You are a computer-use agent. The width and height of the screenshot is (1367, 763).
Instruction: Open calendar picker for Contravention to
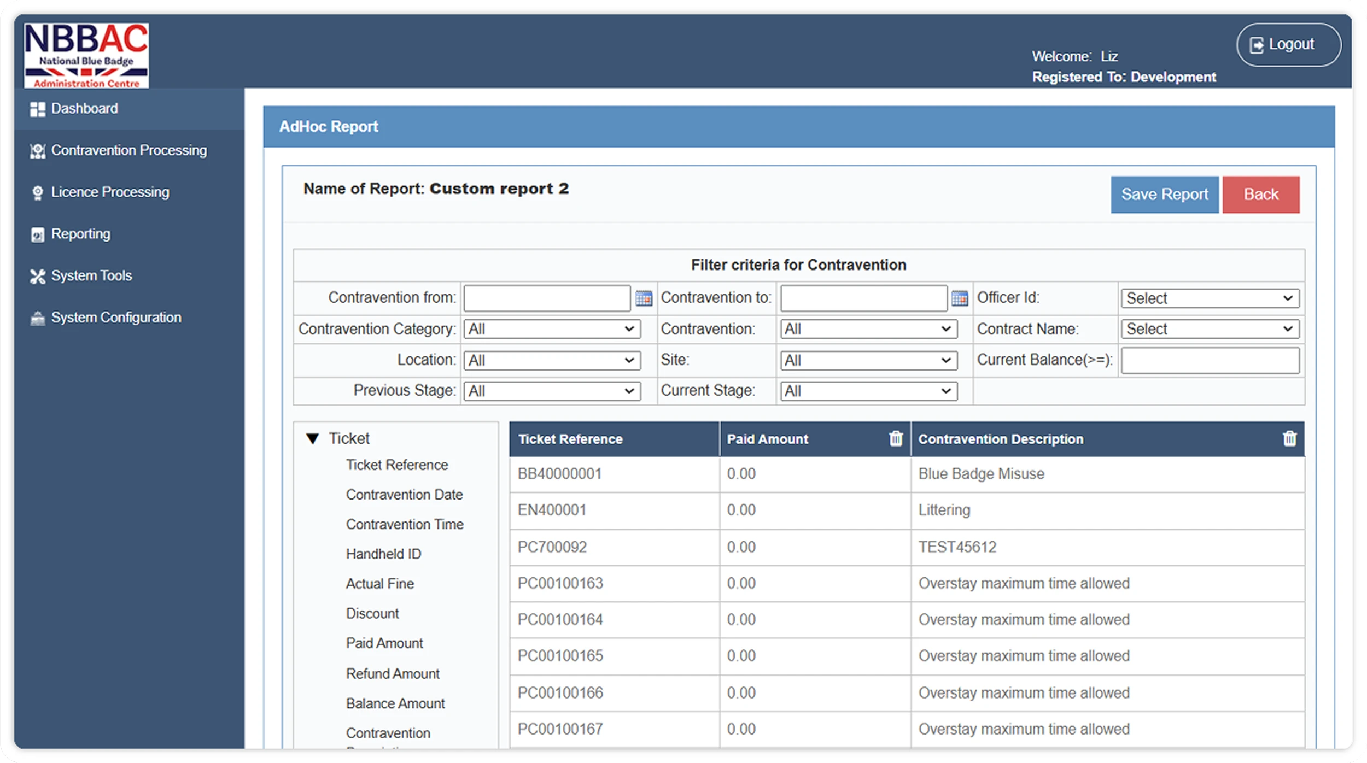coord(960,298)
